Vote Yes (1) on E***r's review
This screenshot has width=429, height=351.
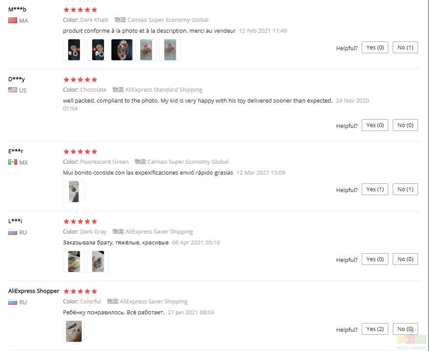click(375, 189)
